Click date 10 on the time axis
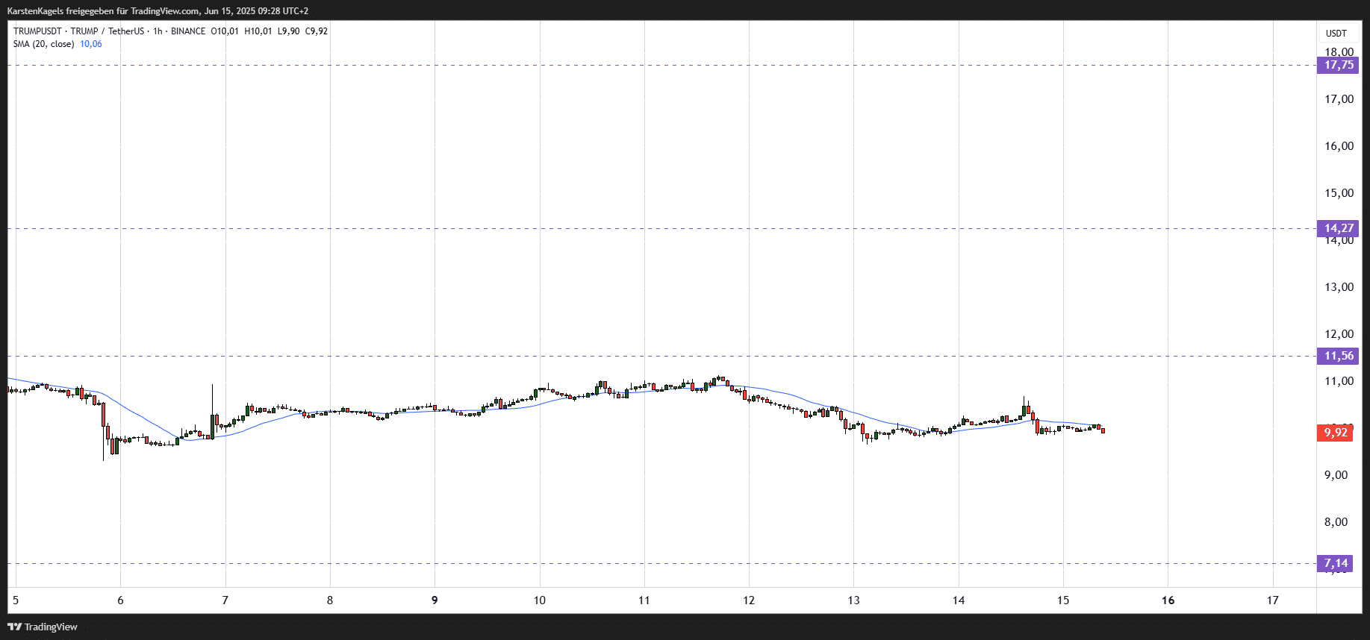This screenshot has height=640, width=1370. (539, 600)
